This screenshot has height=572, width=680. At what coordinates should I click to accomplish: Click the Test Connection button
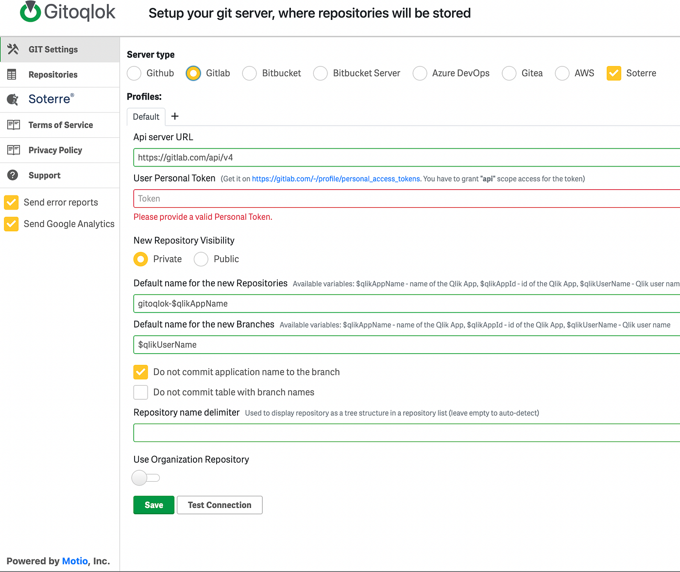coord(220,505)
